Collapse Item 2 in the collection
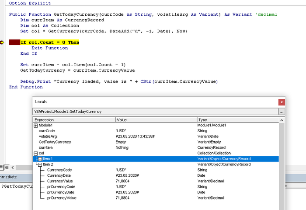This screenshot has height=210, width=306. (x=40, y=164)
